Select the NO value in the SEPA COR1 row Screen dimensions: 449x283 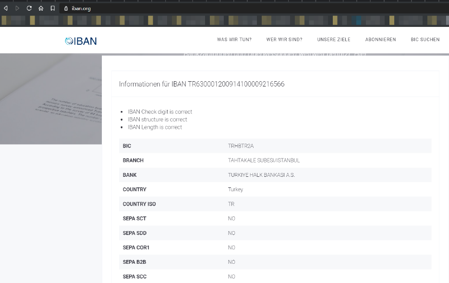point(231,247)
